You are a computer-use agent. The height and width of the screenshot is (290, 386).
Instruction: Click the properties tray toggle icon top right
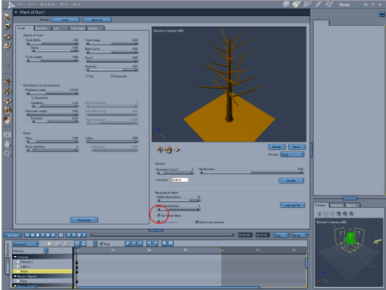(x=382, y=14)
